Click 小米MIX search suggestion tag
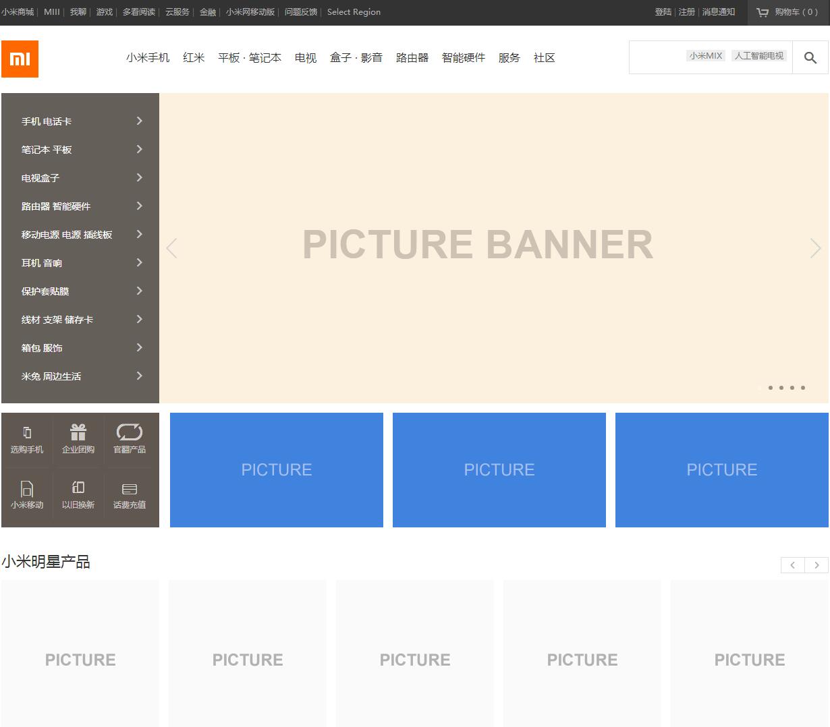The height and width of the screenshot is (727, 830). 706,56
